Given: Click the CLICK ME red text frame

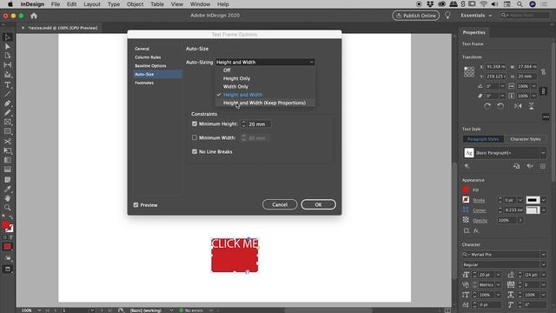Looking at the screenshot, I should (x=235, y=255).
